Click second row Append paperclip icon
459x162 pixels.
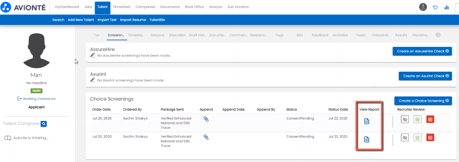[206, 137]
